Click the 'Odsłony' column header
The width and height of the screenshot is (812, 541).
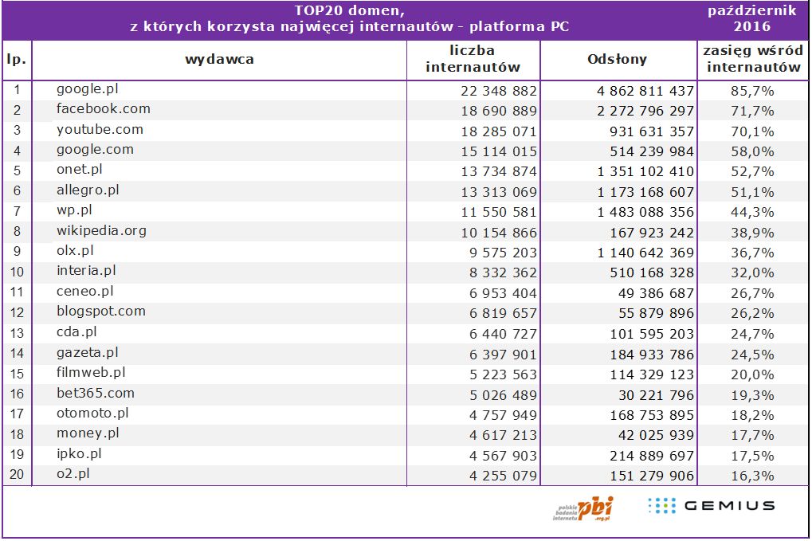[618, 60]
